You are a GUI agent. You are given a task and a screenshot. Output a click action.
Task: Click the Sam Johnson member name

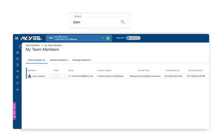click(x=39, y=76)
